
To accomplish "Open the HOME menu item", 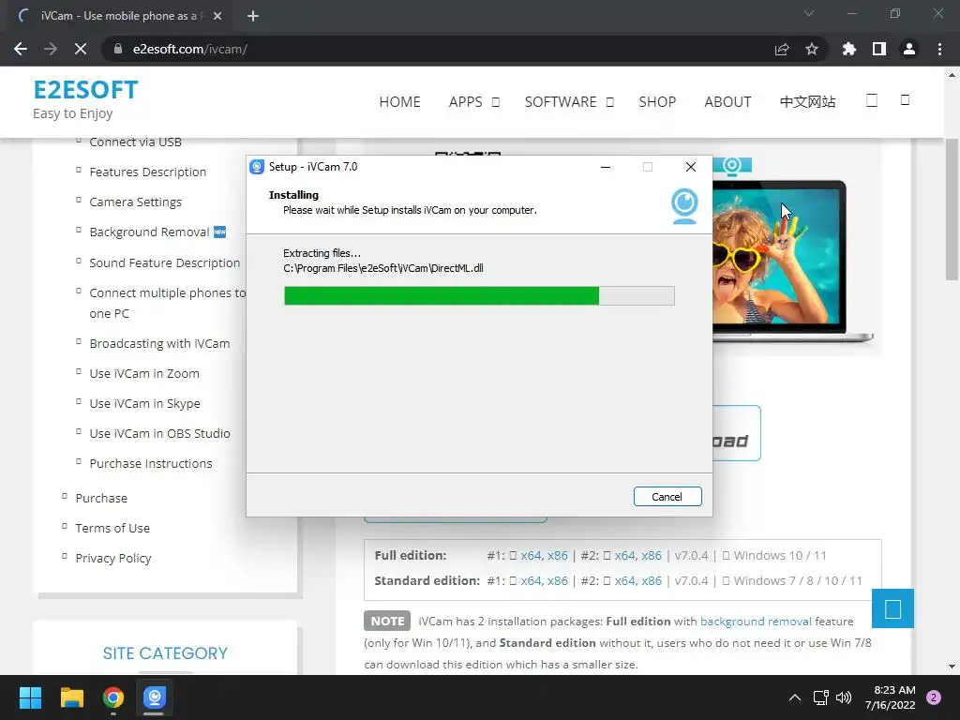I will pyautogui.click(x=399, y=101).
